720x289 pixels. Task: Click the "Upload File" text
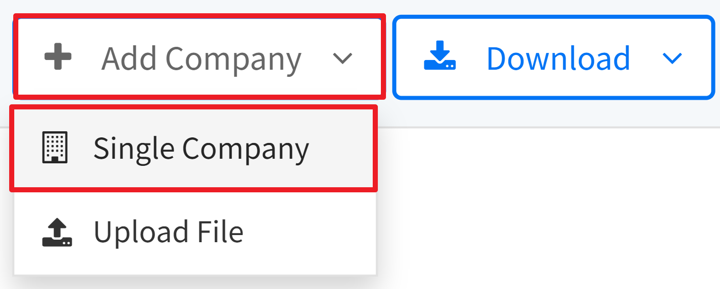(x=168, y=232)
